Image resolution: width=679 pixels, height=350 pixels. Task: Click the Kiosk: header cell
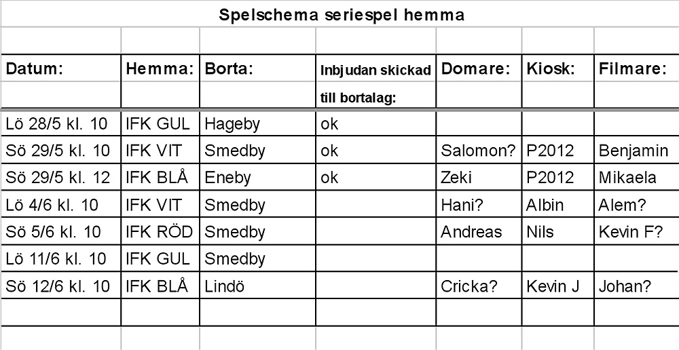557,69
